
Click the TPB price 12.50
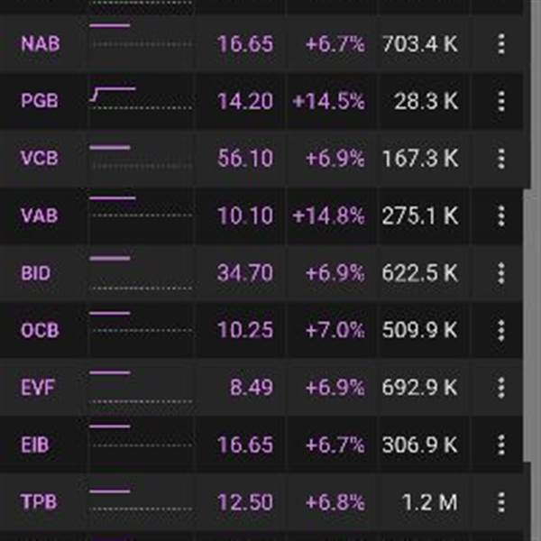[x=245, y=502]
